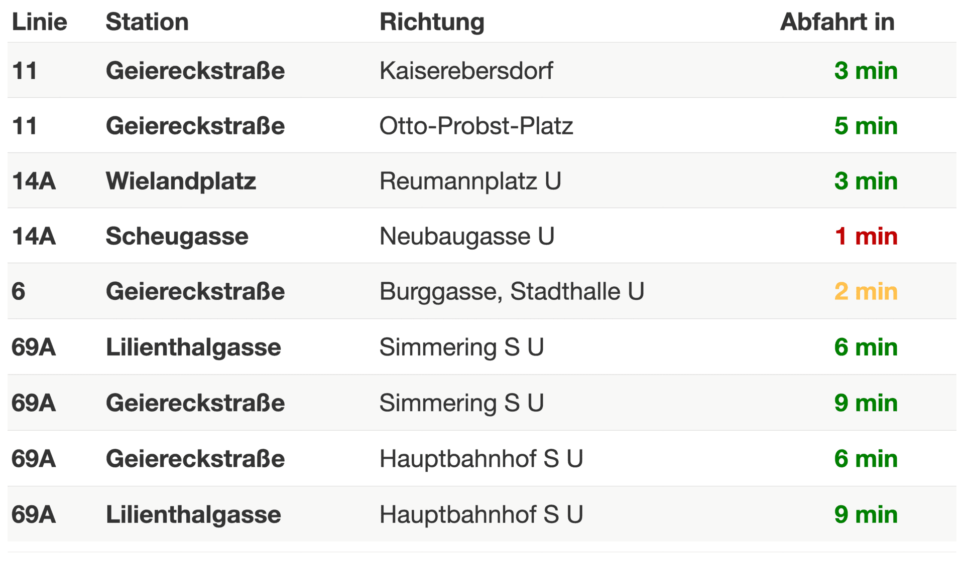Click the 14A line label for Wielandplatz
Image resolution: width=964 pixels, height=562 pixels.
(33, 181)
